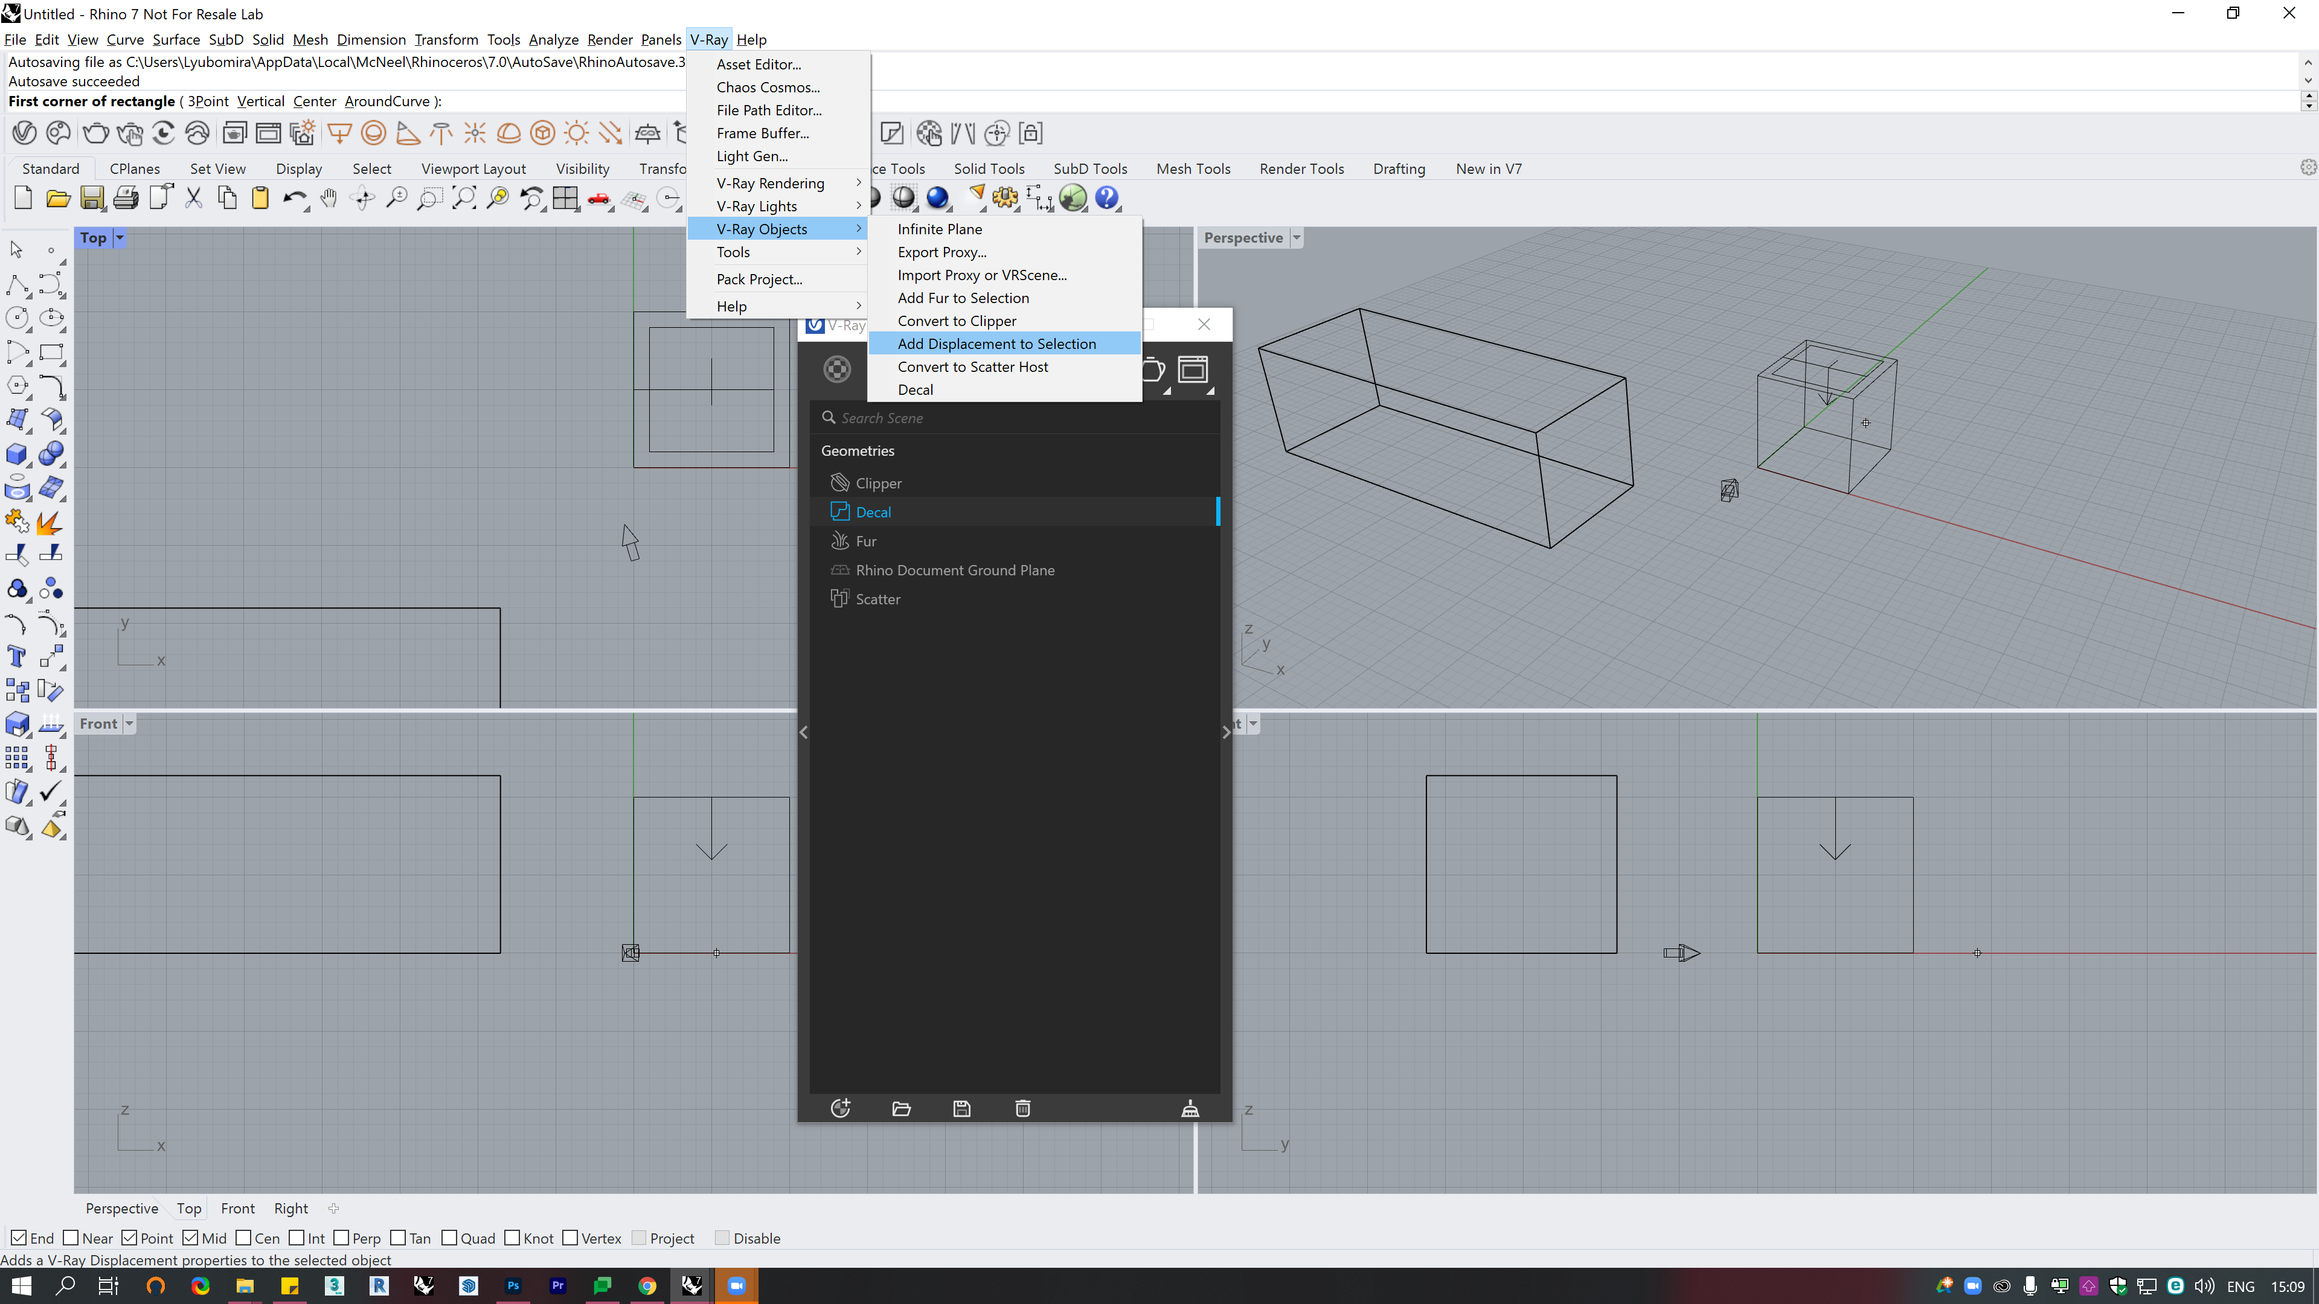Click the blue rendered sphere icon

[937, 198]
